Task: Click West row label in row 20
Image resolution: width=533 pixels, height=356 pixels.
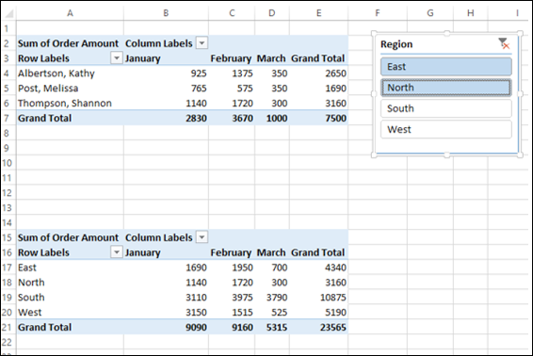Action: point(29,312)
